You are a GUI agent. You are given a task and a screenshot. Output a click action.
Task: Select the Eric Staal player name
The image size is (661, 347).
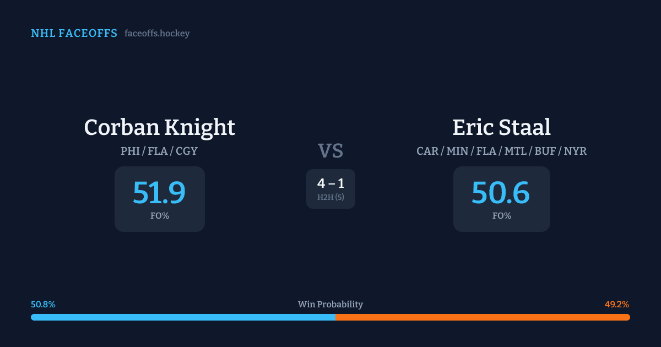(x=501, y=127)
